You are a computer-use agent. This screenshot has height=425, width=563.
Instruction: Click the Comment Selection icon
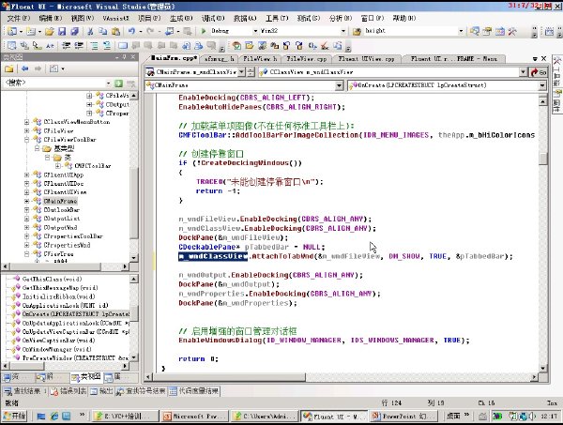pyautogui.click(x=94, y=45)
